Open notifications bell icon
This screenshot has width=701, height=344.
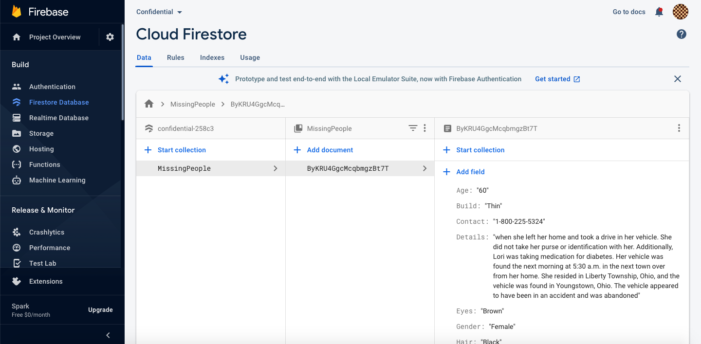[x=659, y=12]
